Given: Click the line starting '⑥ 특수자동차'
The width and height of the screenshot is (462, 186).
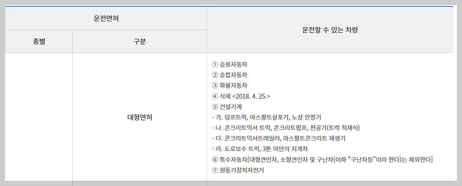Looking at the screenshot, I should [322, 160].
